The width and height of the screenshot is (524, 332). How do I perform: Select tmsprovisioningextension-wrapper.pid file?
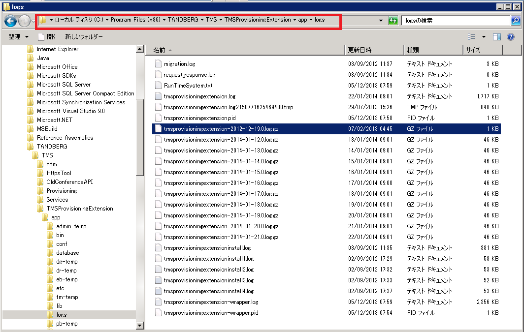[x=211, y=313]
